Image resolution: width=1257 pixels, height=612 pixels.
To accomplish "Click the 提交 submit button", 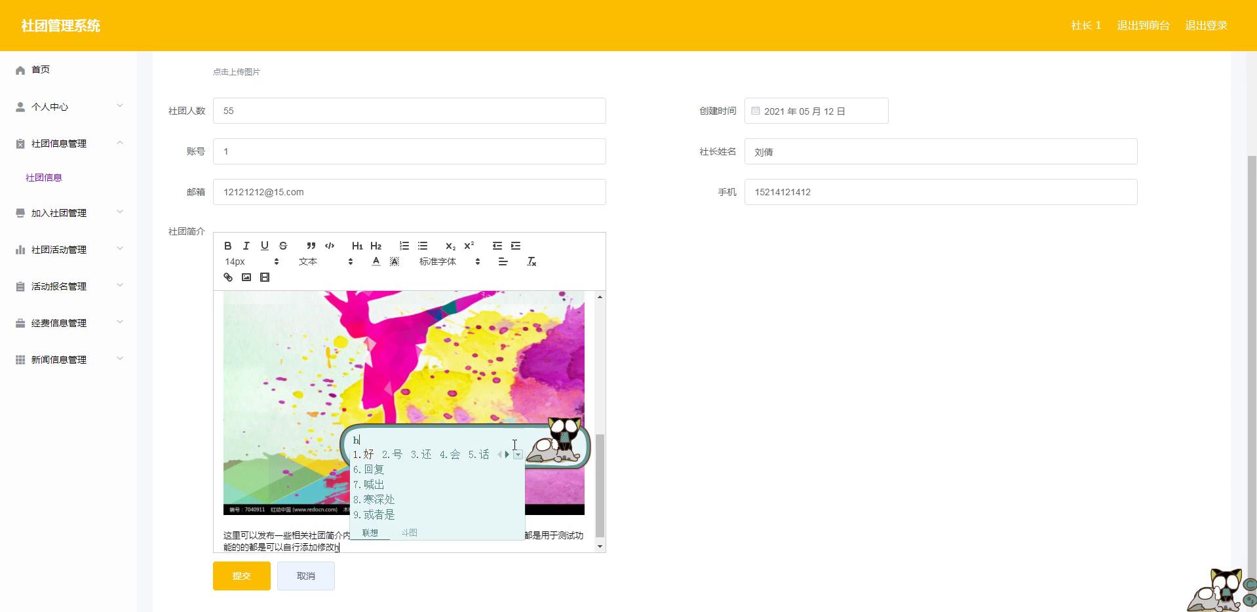I will point(241,576).
